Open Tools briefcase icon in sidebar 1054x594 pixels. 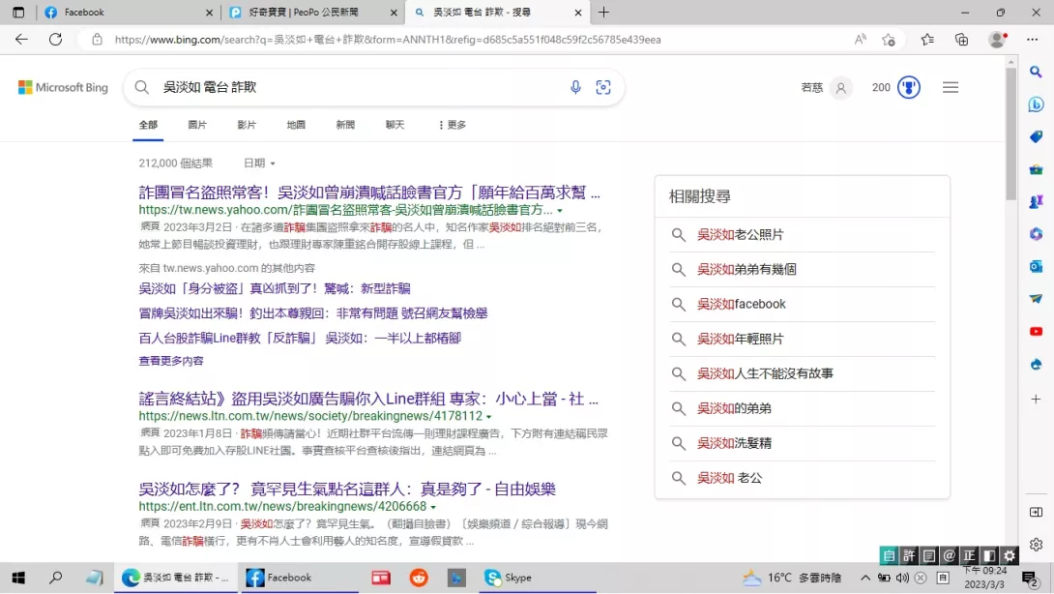click(x=1036, y=169)
